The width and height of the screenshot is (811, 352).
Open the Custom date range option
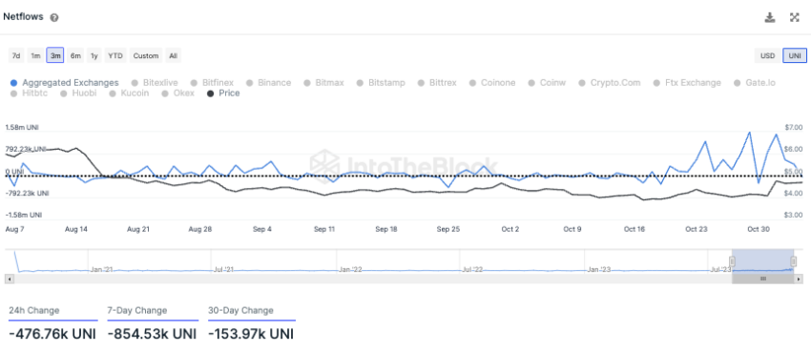(146, 55)
